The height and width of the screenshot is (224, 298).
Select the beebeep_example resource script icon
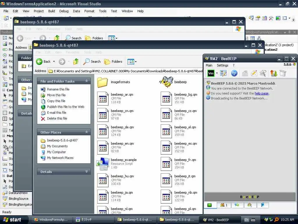(103, 164)
